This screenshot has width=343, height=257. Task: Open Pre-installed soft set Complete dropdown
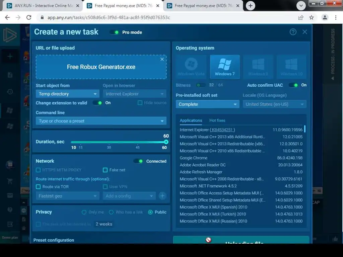[207, 104]
